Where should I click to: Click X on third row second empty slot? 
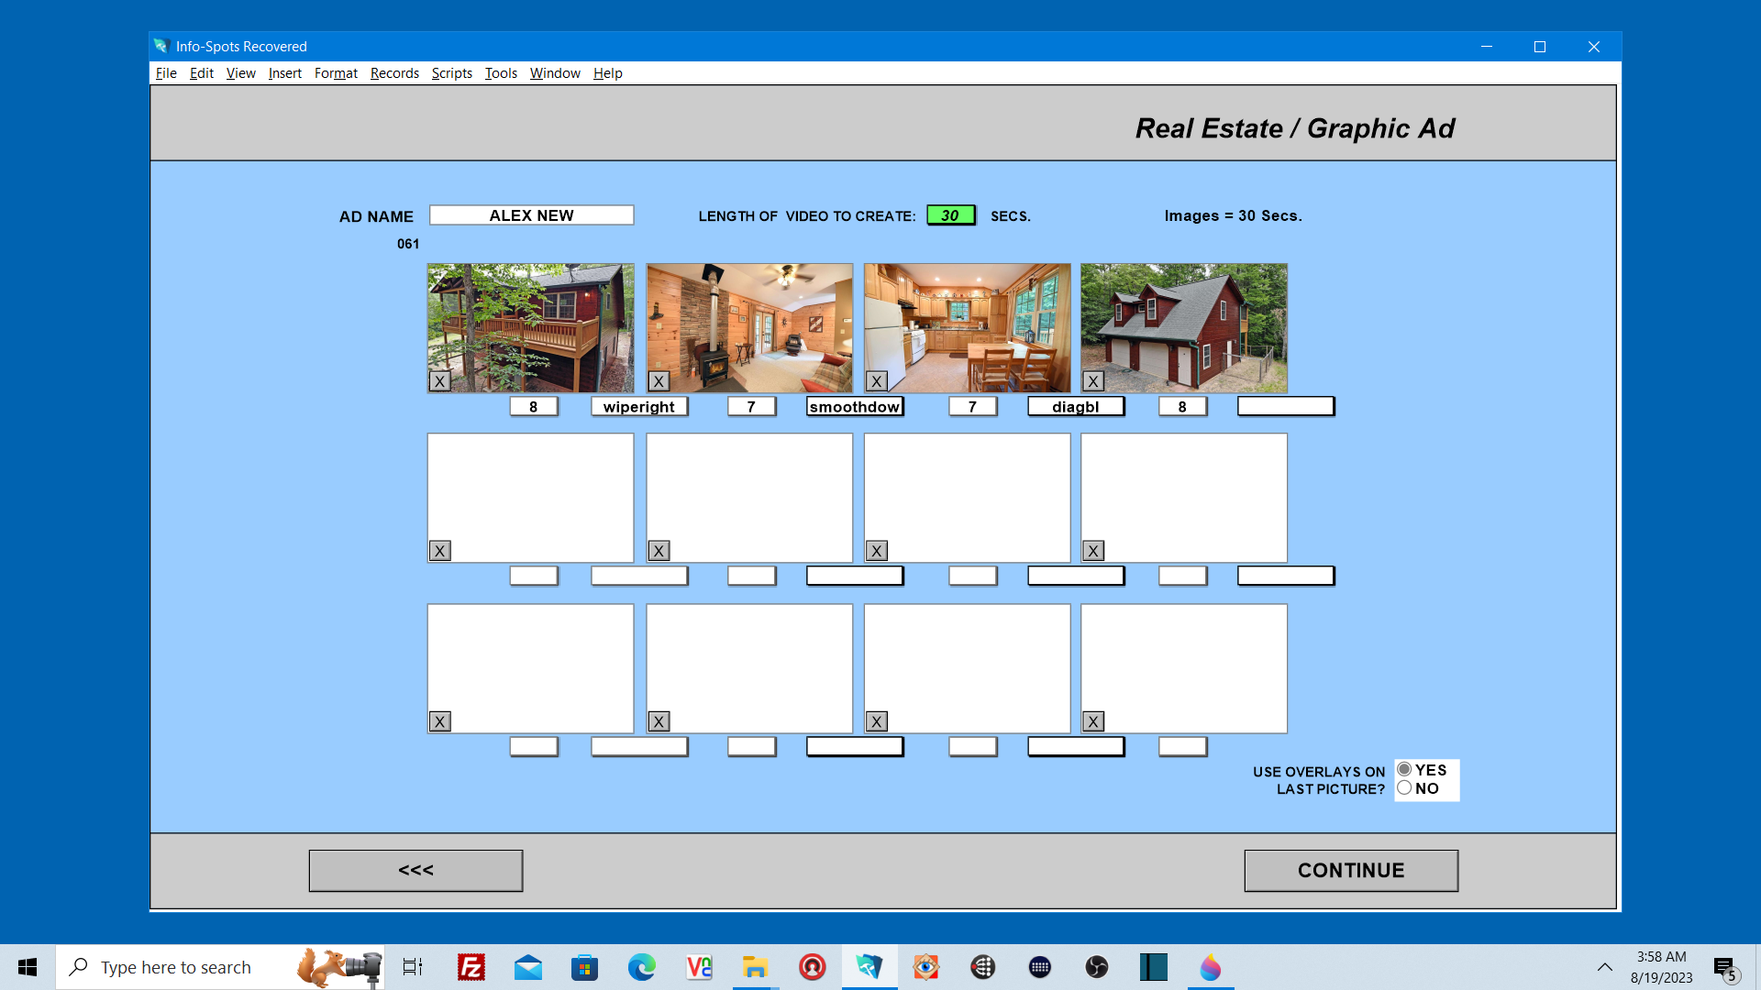[x=659, y=721]
